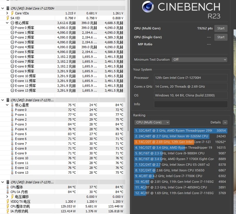The width and height of the screenshot is (236, 214).
Task: Click the E-core 9 频率 row label
Action: [x=24, y=71]
